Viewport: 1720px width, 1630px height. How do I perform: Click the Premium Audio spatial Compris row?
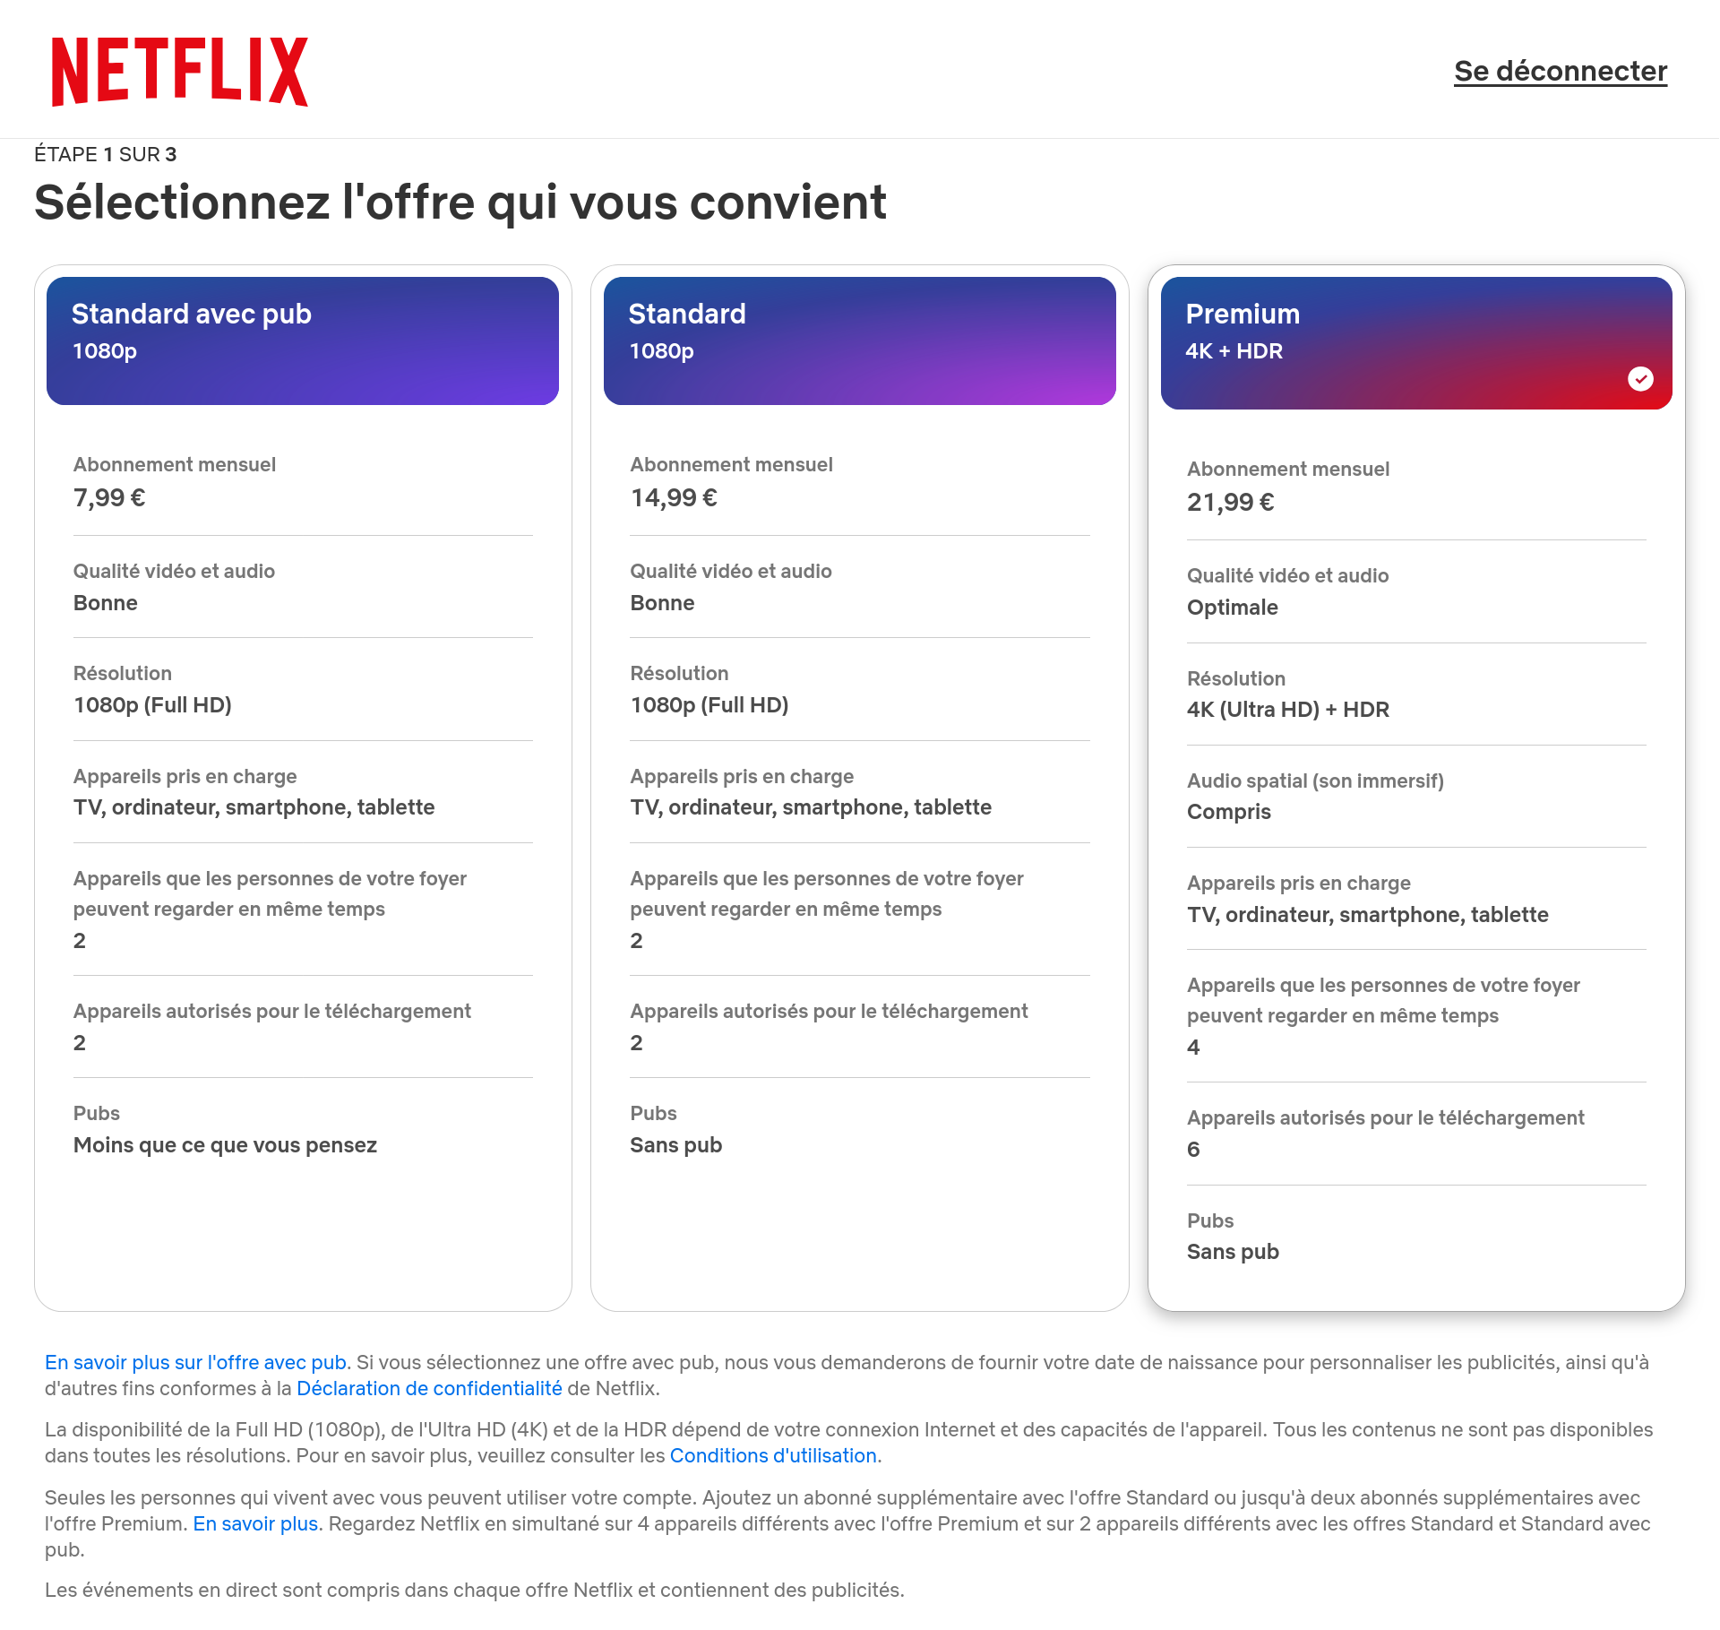click(1416, 796)
